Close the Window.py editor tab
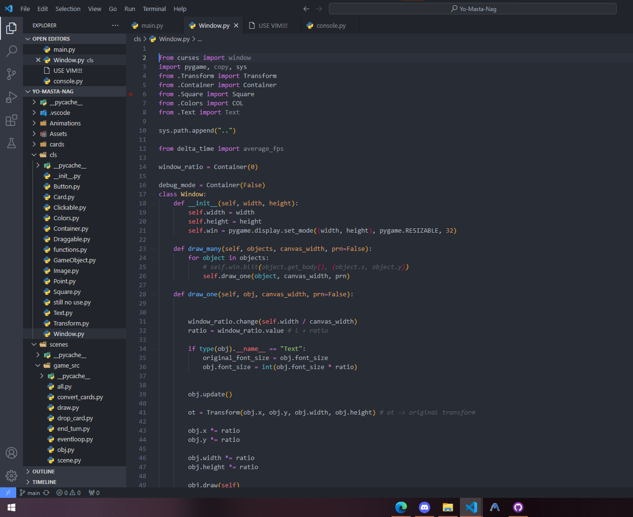 click(236, 26)
